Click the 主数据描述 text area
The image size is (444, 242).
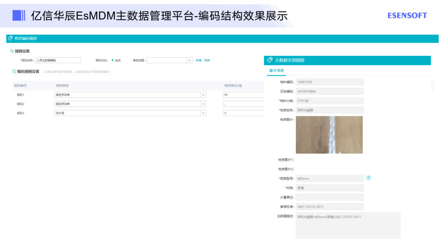tap(348, 226)
